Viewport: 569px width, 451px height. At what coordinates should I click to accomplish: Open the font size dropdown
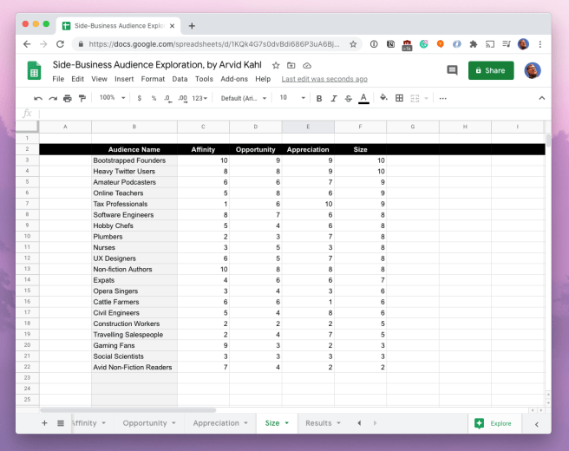pos(292,98)
